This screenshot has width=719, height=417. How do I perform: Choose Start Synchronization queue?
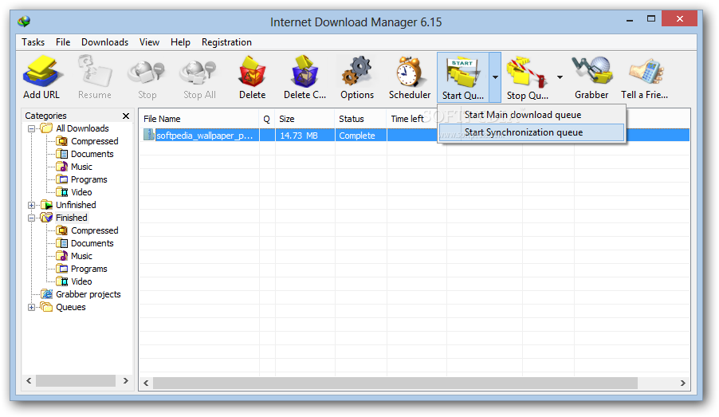click(x=532, y=132)
